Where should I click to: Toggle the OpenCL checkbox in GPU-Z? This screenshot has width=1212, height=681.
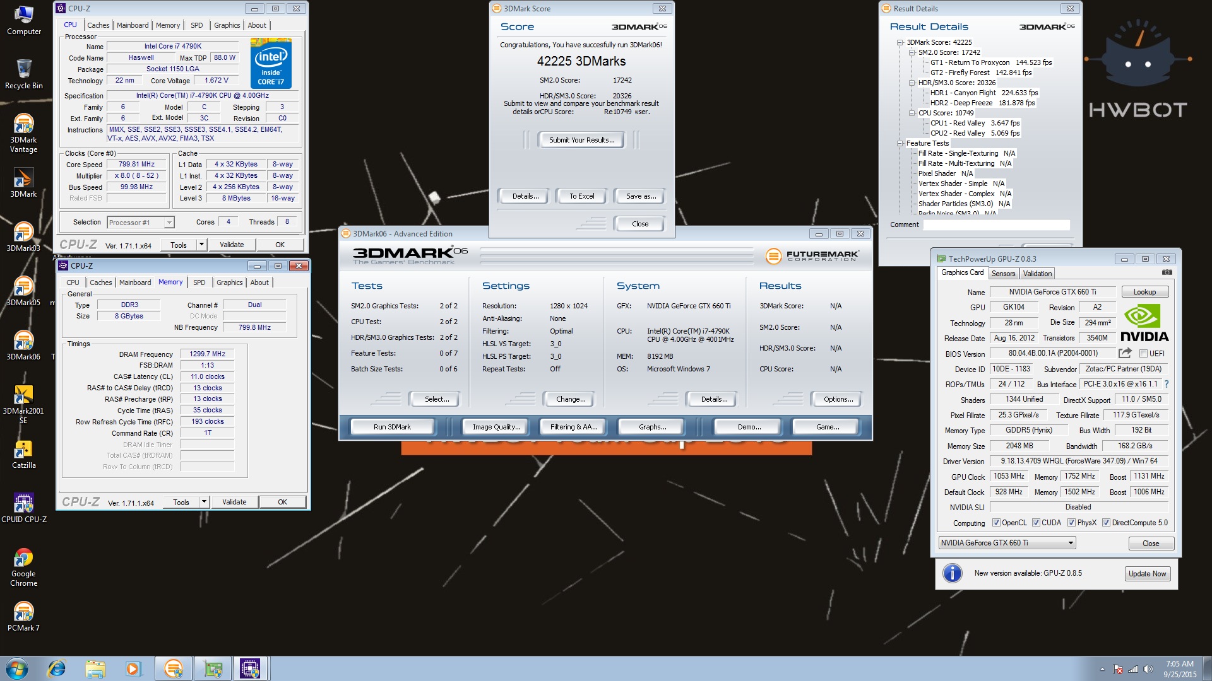[x=996, y=523]
